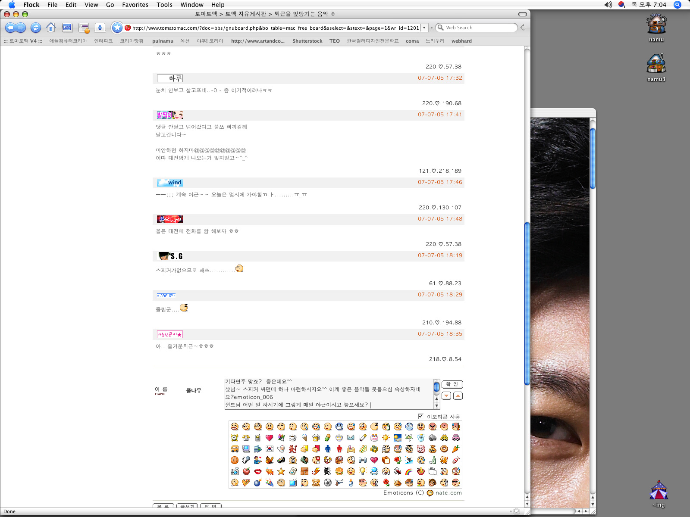Open the Photos (PICS) toolbar icon
The height and width of the screenshot is (517, 690).
point(67,28)
